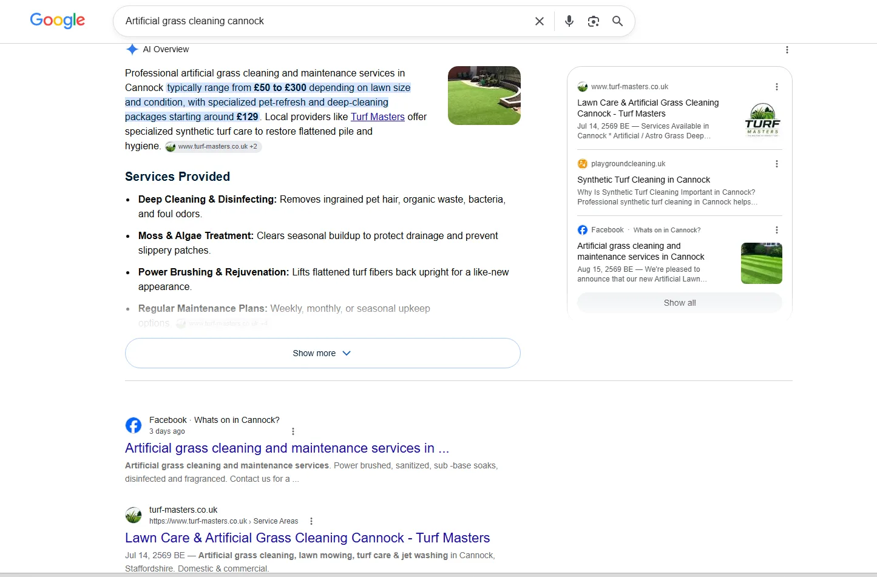Open options menu for turf-masters source card

[777, 87]
